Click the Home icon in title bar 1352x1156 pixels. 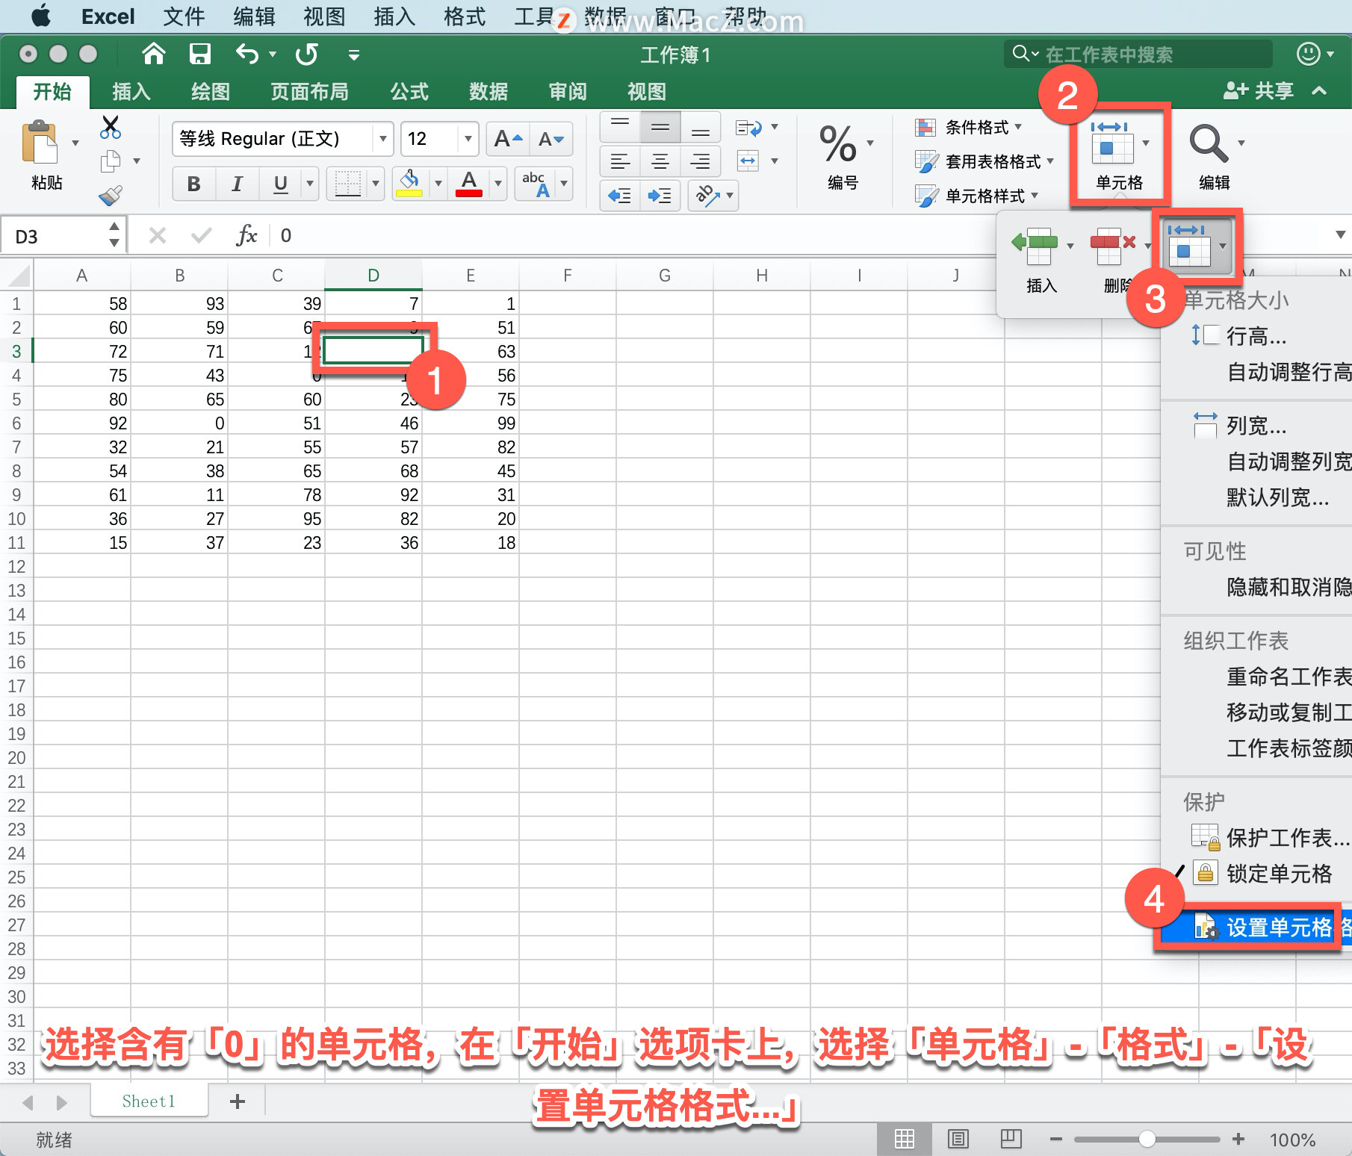click(x=154, y=54)
